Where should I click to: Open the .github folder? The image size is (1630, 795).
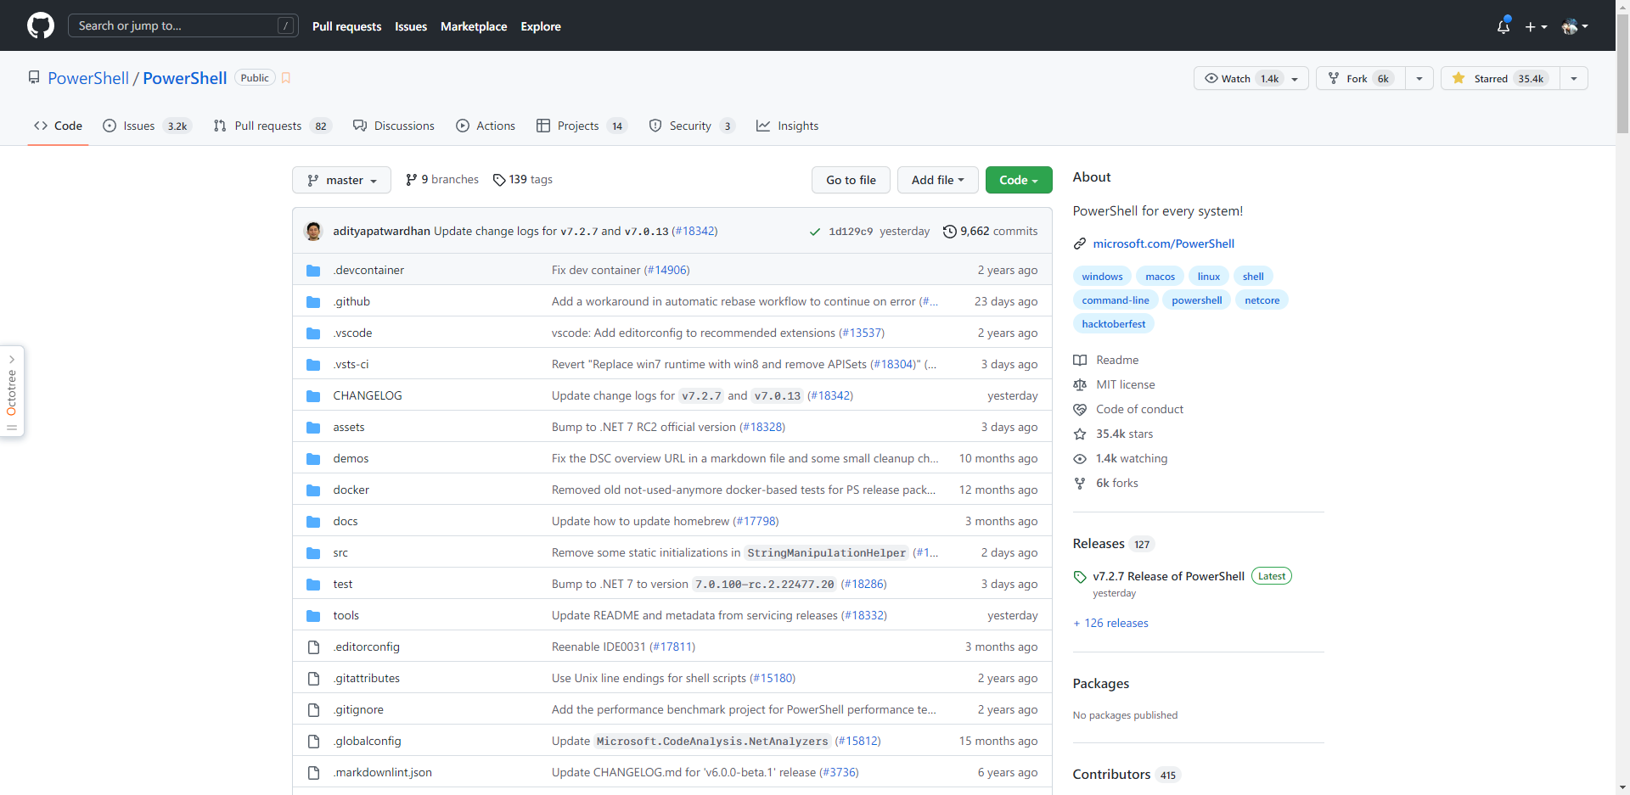click(351, 301)
